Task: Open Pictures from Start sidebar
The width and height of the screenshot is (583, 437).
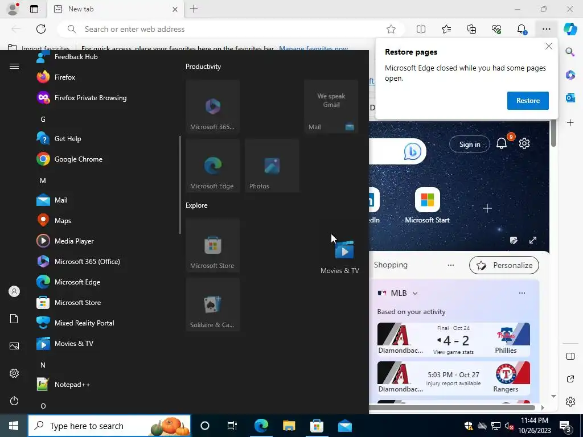Action: pyautogui.click(x=14, y=347)
